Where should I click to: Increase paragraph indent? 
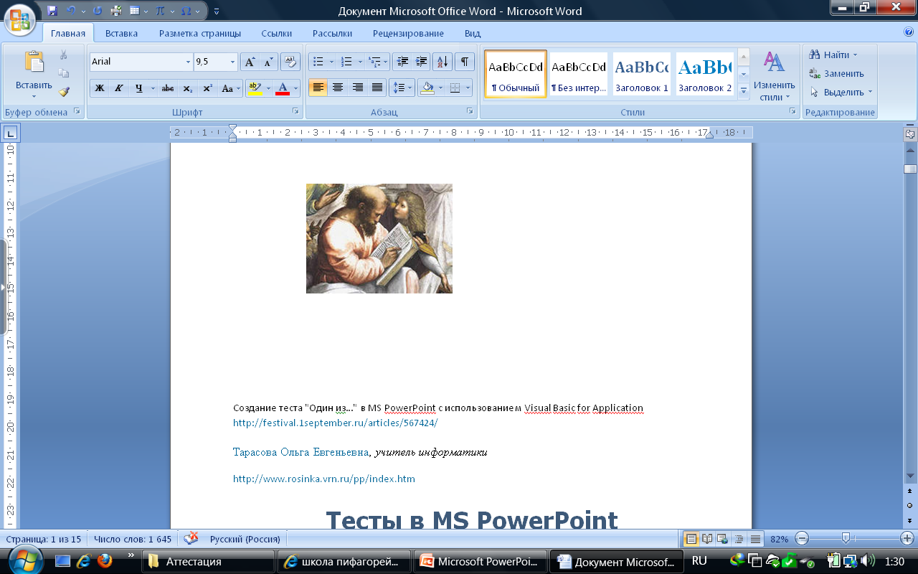coord(421,62)
